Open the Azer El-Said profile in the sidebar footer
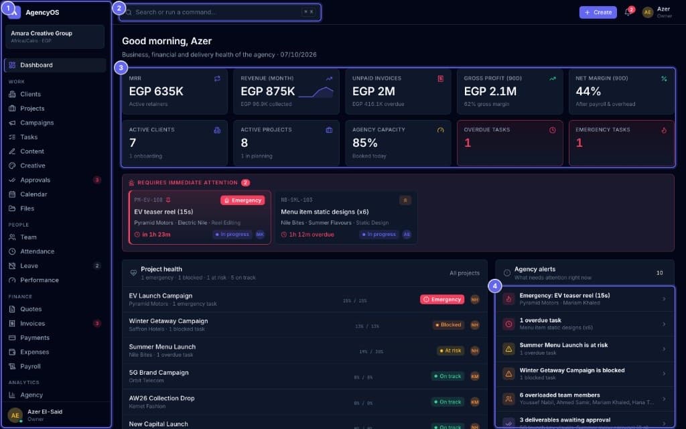This screenshot has width=686, height=429. tap(55, 415)
